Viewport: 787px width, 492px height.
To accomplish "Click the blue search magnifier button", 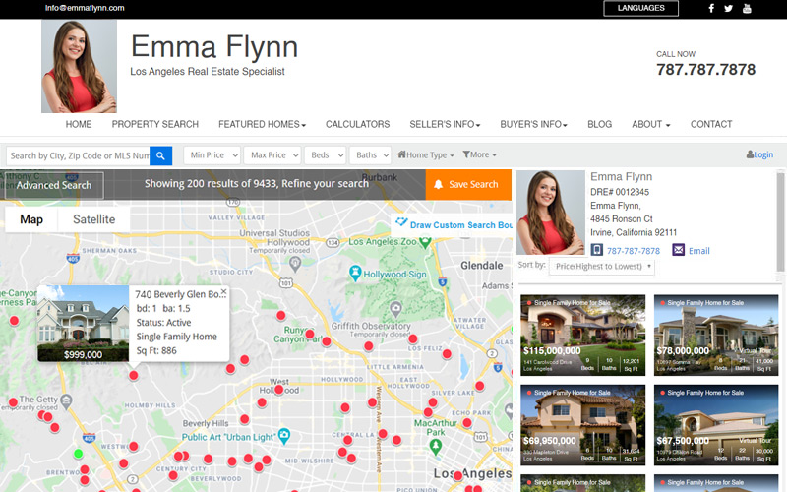I will (x=161, y=155).
